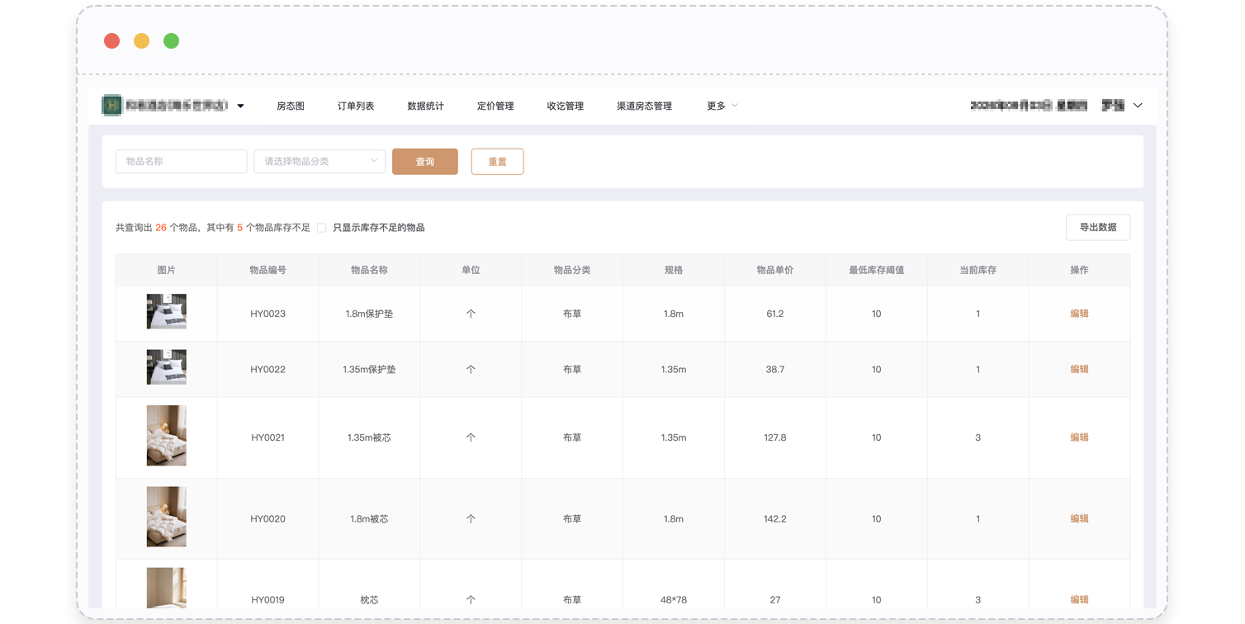Viewport: 1245px width, 624px height.
Task: Go to 数据统计 menu
Action: coord(426,106)
